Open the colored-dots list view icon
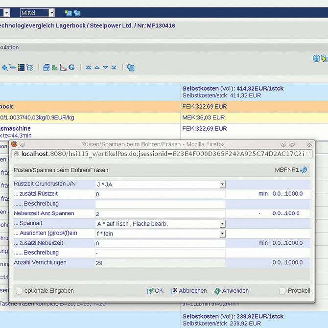The image size is (328, 328). (x=21, y=68)
